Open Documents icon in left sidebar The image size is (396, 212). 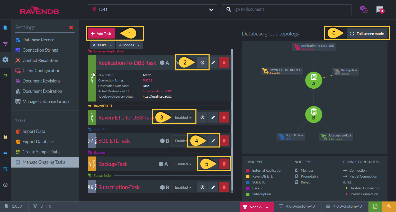(x=5, y=28)
